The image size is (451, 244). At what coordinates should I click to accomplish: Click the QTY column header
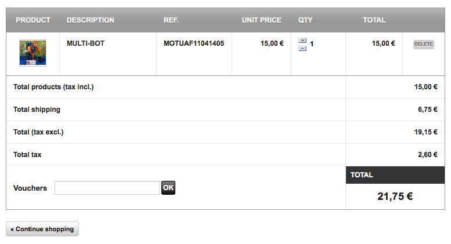click(x=305, y=20)
